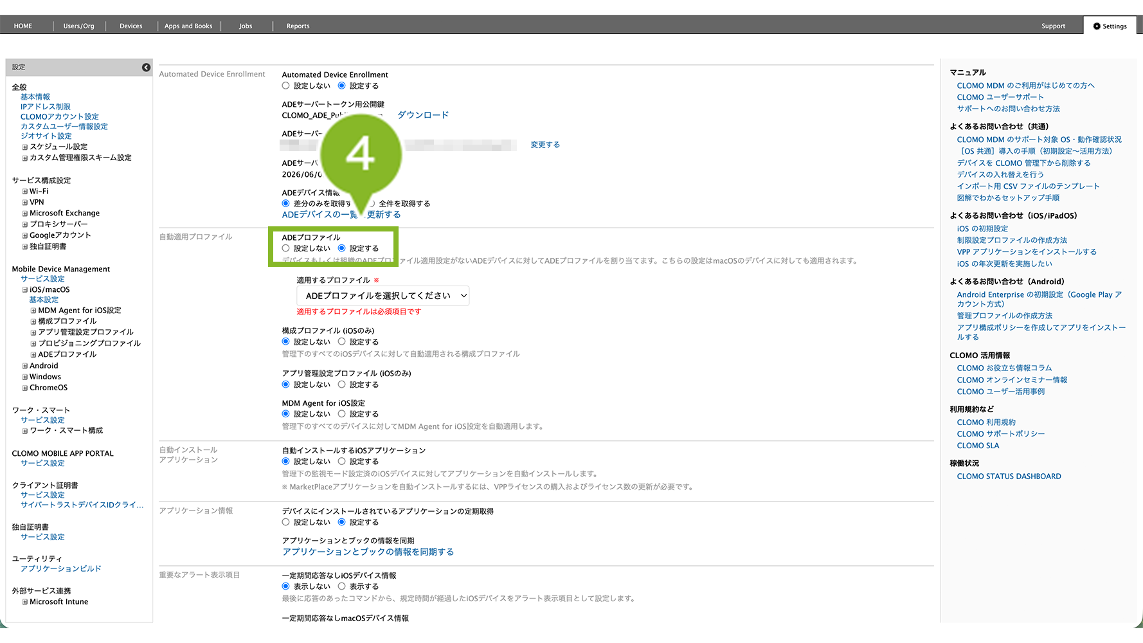
Task: Open the HOME menu
Action: tap(23, 26)
